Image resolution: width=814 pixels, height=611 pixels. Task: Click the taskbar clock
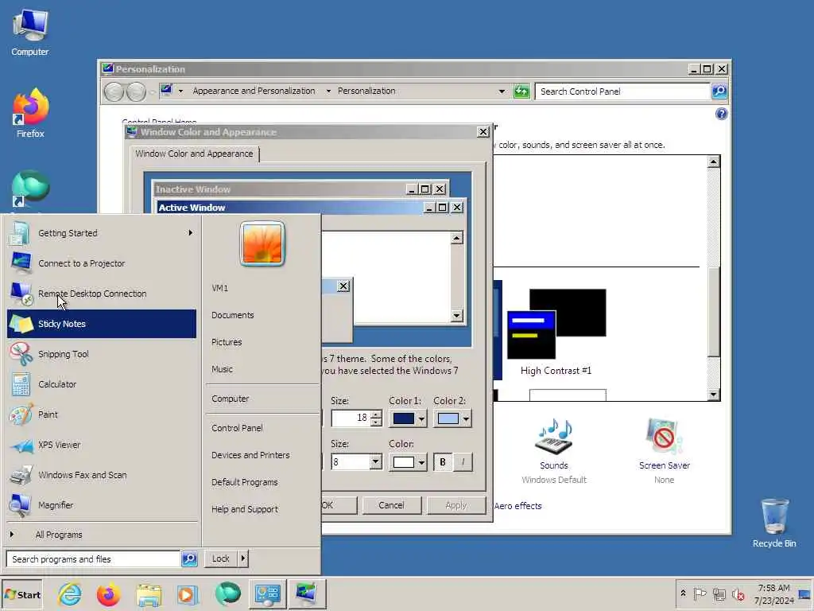click(774, 594)
